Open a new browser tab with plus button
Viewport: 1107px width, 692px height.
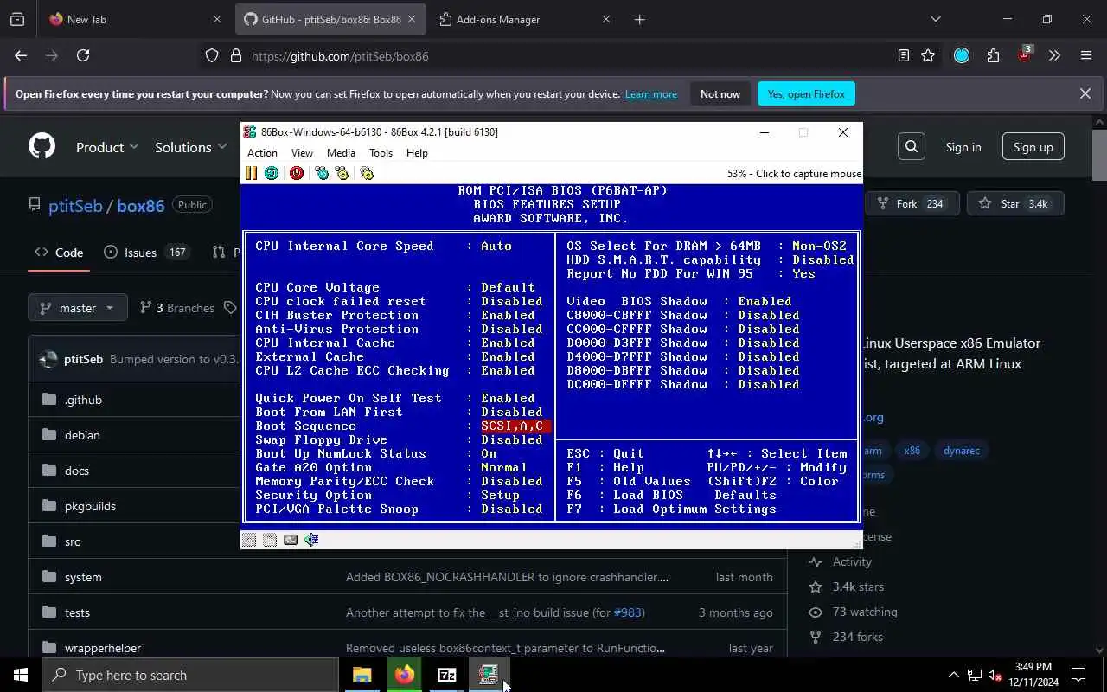pyautogui.click(x=639, y=19)
